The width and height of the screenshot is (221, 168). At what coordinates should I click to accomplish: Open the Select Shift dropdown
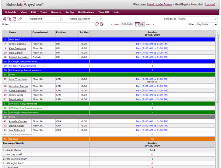(x=46, y=19)
